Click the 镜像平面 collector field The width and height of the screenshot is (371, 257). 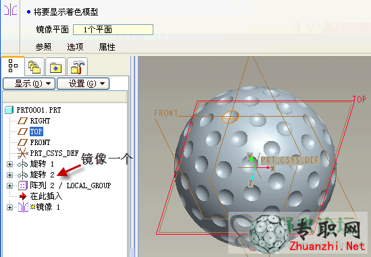click(113, 30)
